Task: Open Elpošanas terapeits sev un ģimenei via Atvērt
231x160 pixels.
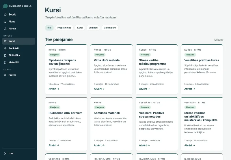Action: (54, 89)
